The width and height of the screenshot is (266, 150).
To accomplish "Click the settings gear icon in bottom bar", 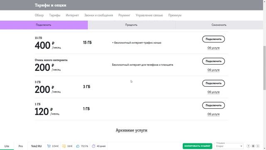I will (253, 146).
